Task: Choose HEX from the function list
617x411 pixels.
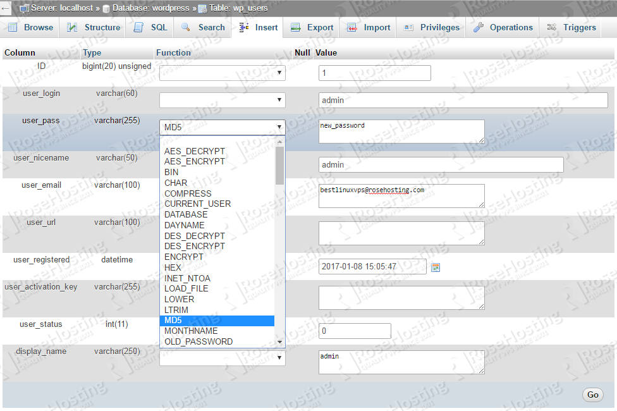Action: tap(217, 267)
